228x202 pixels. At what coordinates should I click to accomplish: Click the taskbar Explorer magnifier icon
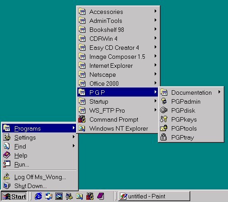click(80, 196)
